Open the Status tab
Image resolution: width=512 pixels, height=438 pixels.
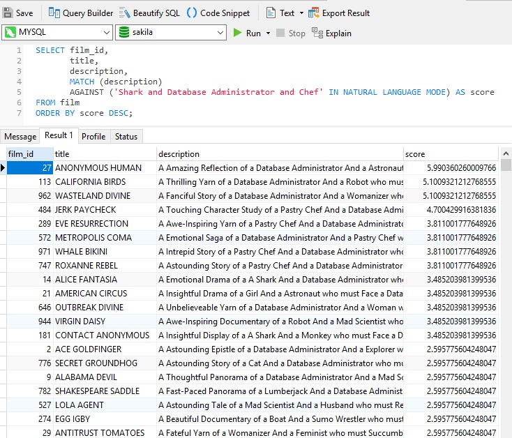pos(126,137)
